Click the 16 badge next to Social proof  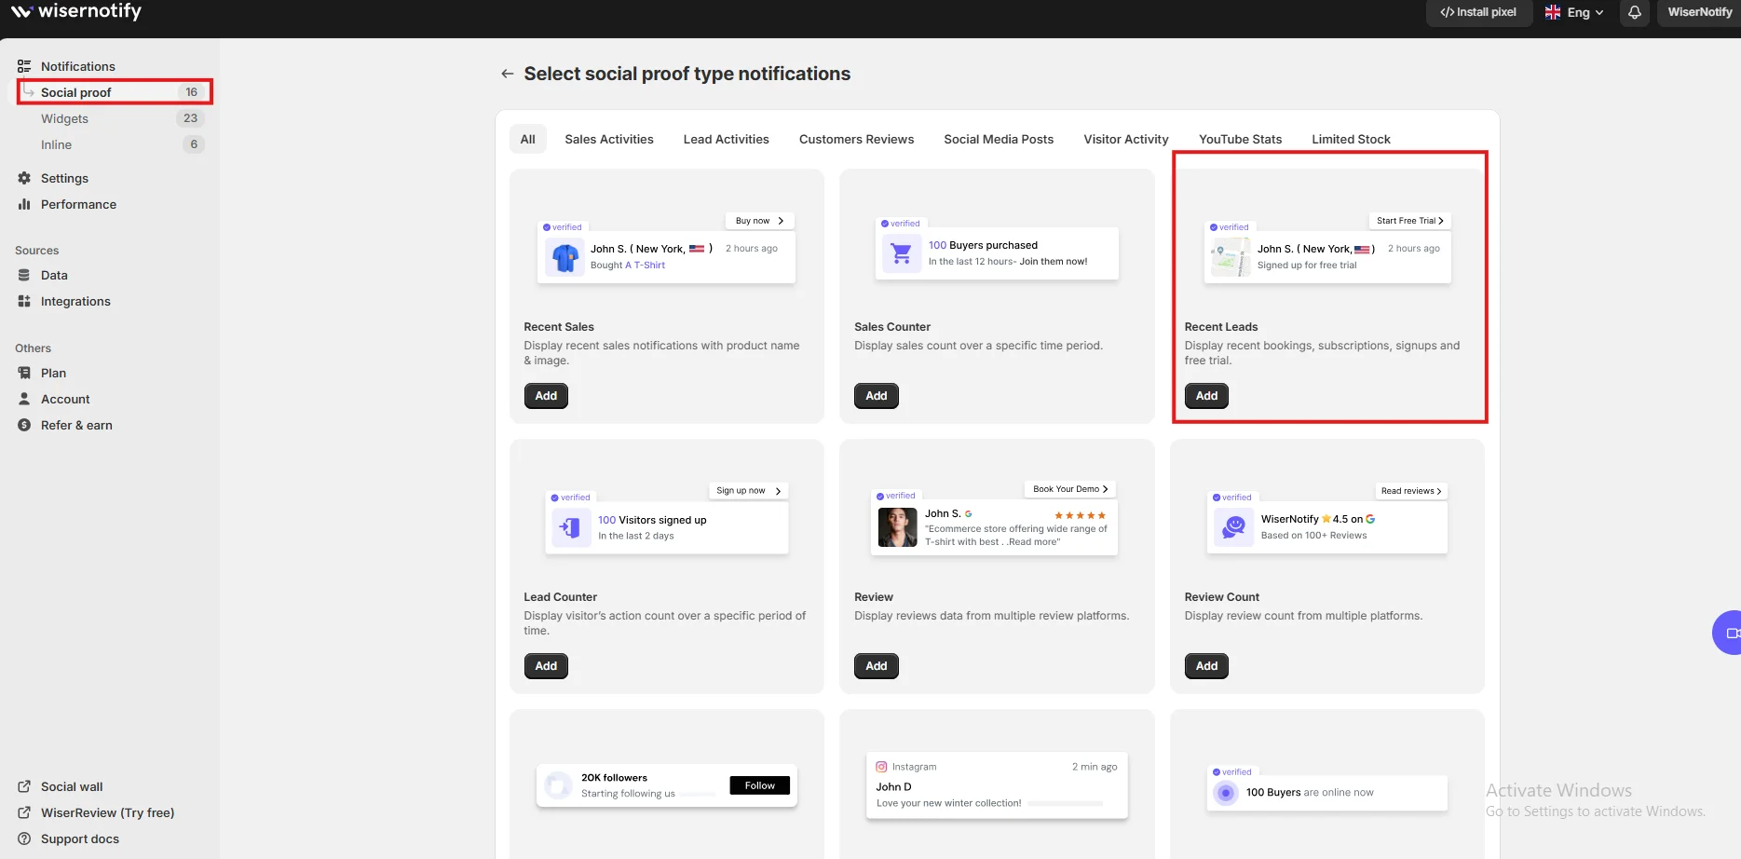point(191,92)
